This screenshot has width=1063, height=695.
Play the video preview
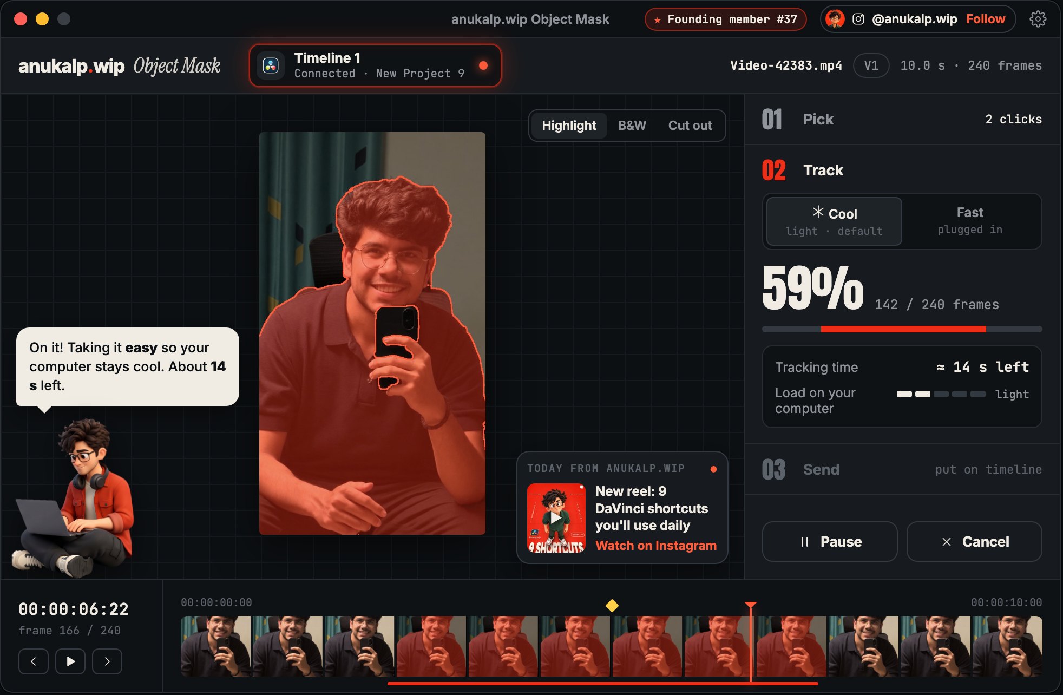(x=70, y=661)
